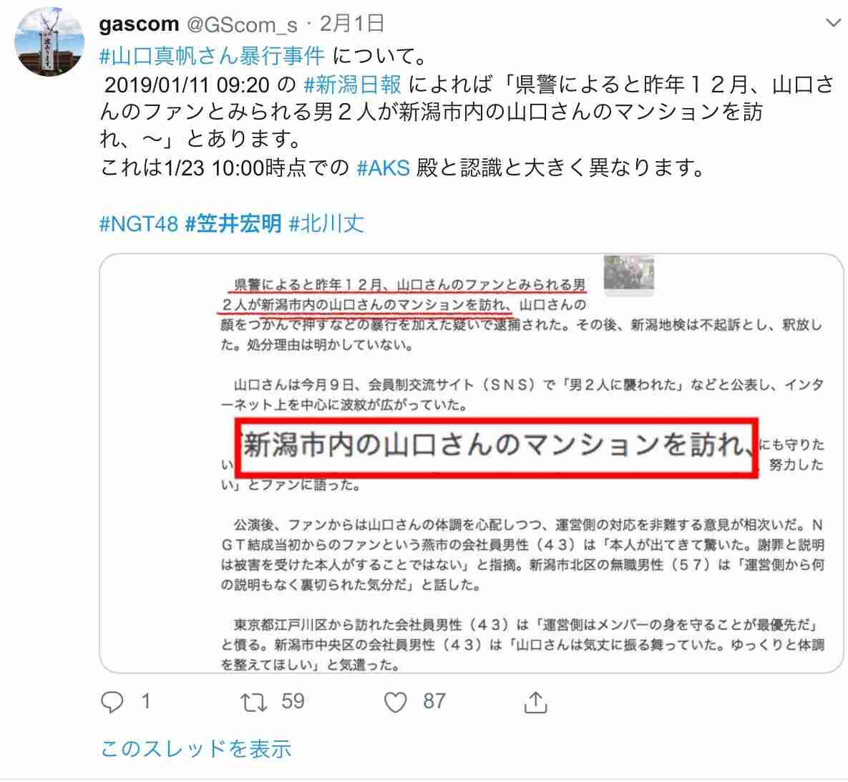The width and height of the screenshot is (848, 782).
Task: Open the #AKS hashtag
Action: (x=384, y=168)
